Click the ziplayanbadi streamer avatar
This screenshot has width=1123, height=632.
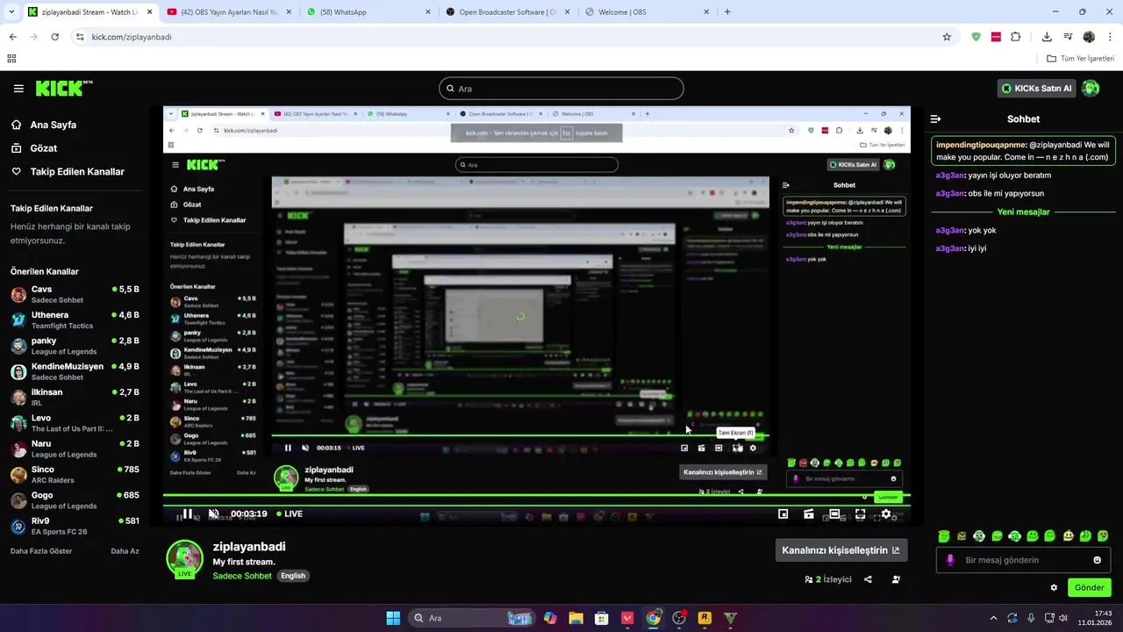(x=184, y=559)
